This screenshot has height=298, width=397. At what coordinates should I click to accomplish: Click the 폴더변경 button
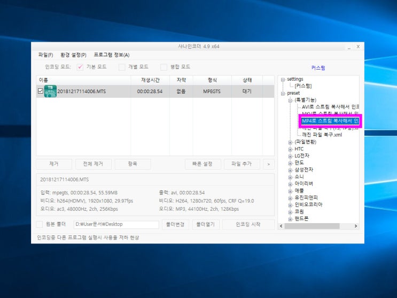175,225
